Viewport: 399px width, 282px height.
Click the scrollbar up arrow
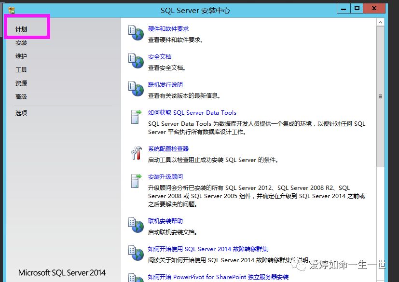(x=380, y=22)
